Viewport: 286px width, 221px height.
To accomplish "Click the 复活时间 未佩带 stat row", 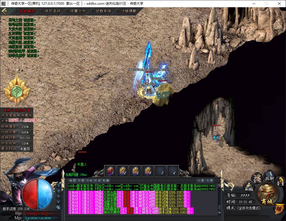I will point(17,149).
